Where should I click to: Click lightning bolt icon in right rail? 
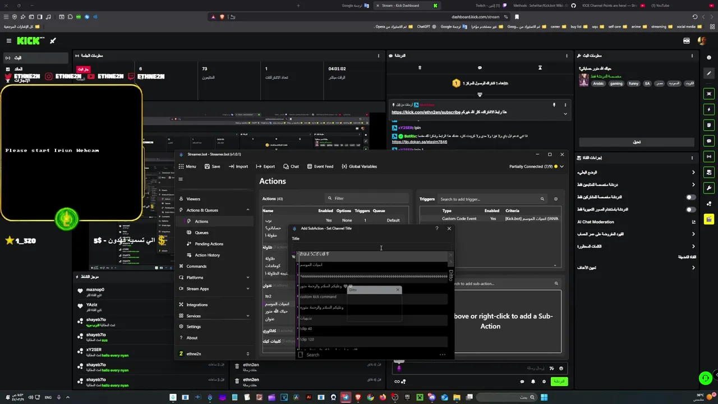(710, 109)
